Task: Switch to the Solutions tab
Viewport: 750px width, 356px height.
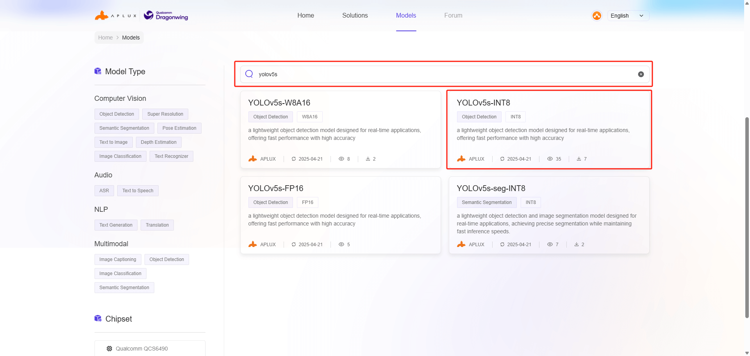Action: point(355,16)
